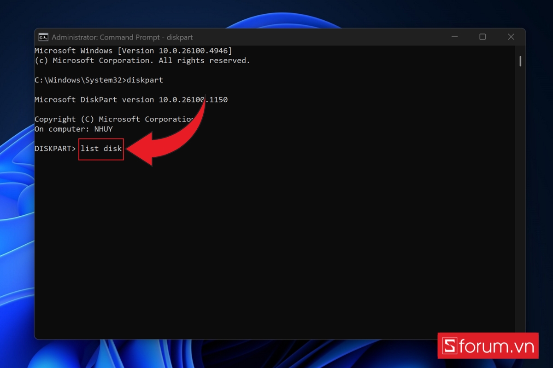The height and width of the screenshot is (368, 553).
Task: Click the 'Administrator: Command Prompt - diskpart' title
Action: pos(122,37)
